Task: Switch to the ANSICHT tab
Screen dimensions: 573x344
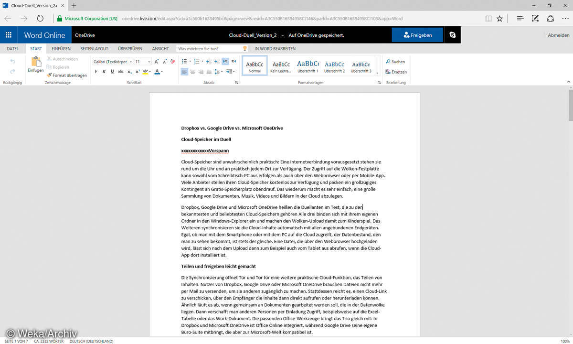Action: tap(160, 49)
